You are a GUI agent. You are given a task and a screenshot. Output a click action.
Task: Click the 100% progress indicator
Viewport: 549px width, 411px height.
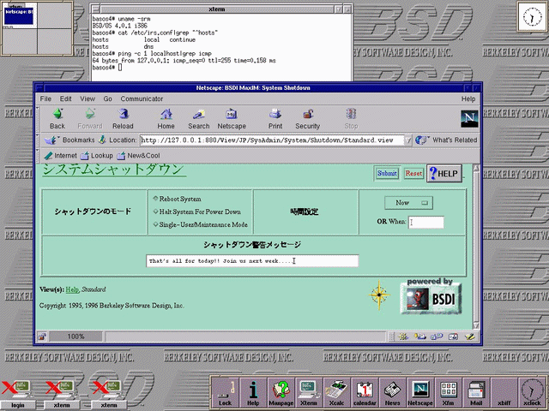[75, 337]
